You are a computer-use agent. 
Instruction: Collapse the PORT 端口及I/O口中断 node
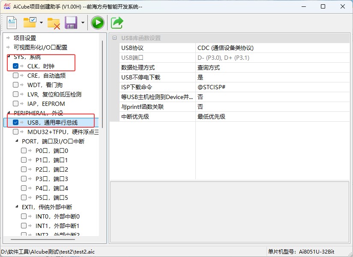point(17,141)
